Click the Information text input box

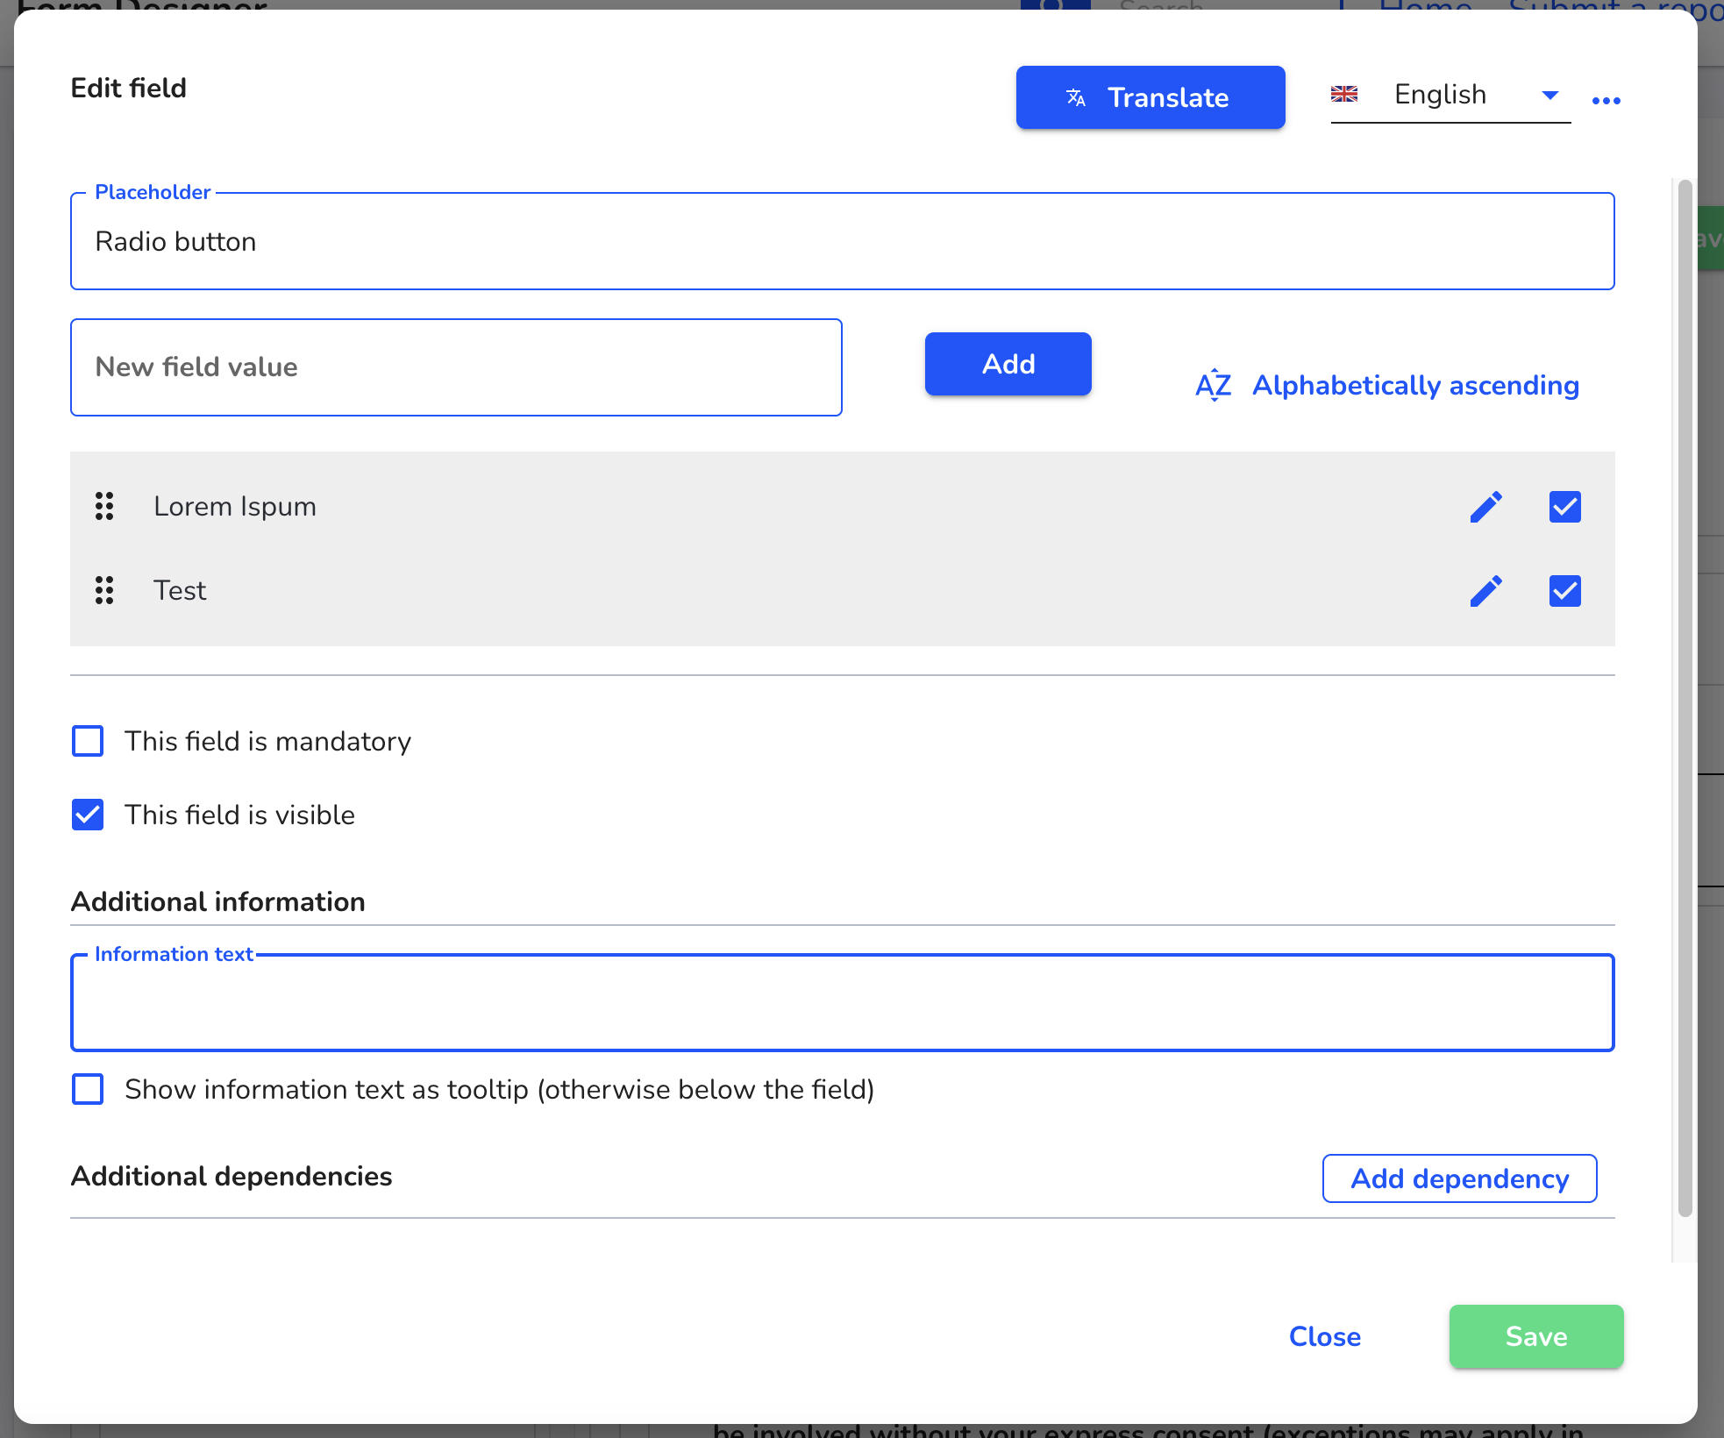coord(842,1002)
